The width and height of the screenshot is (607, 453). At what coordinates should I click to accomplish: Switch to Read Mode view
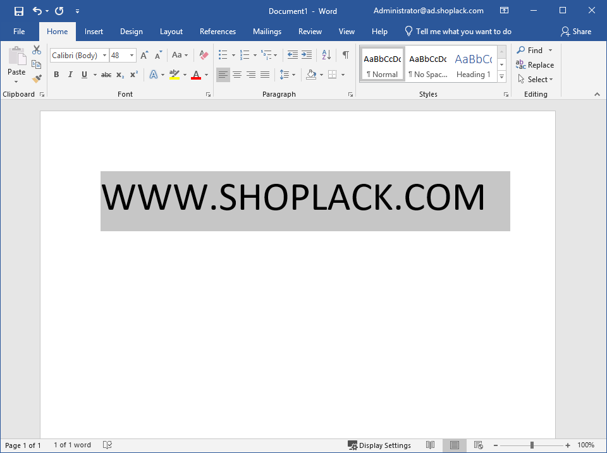click(x=430, y=445)
